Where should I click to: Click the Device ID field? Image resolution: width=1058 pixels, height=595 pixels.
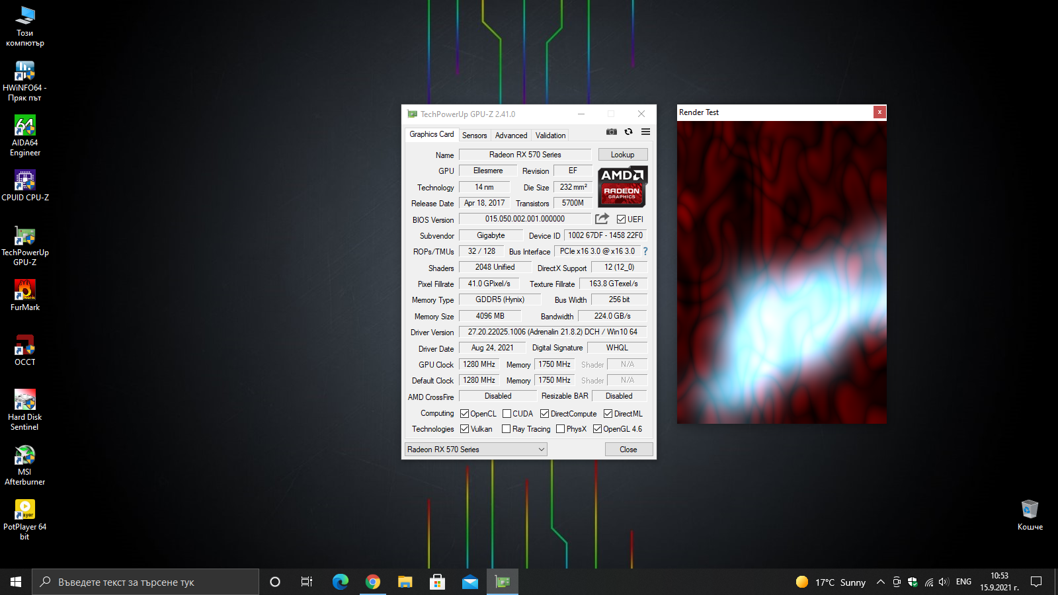(x=606, y=235)
